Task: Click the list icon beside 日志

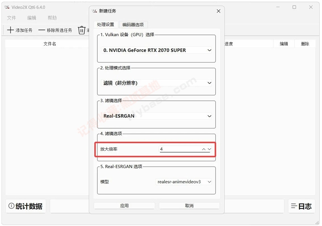Action: (294, 206)
